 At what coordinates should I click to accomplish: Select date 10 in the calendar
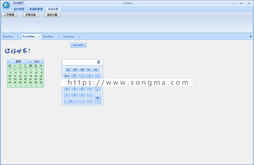[10, 76]
